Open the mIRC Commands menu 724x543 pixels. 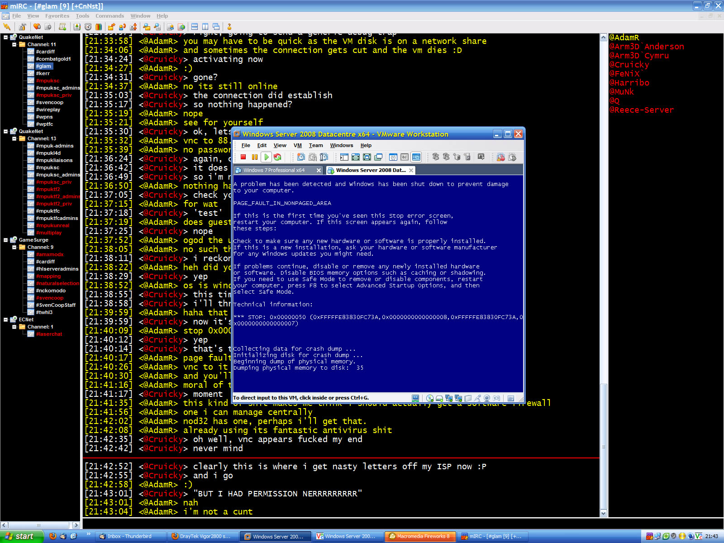(x=110, y=16)
